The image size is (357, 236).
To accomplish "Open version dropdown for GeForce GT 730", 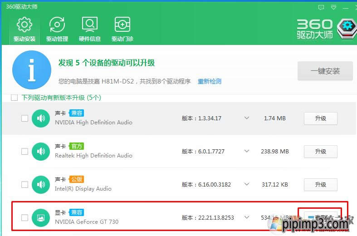I will (247, 218).
